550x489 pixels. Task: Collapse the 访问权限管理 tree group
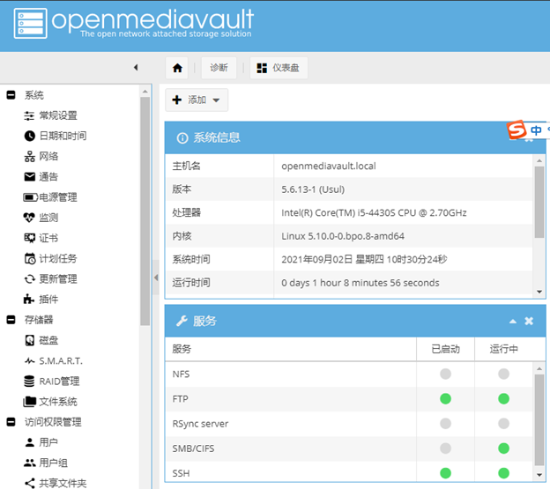point(11,422)
